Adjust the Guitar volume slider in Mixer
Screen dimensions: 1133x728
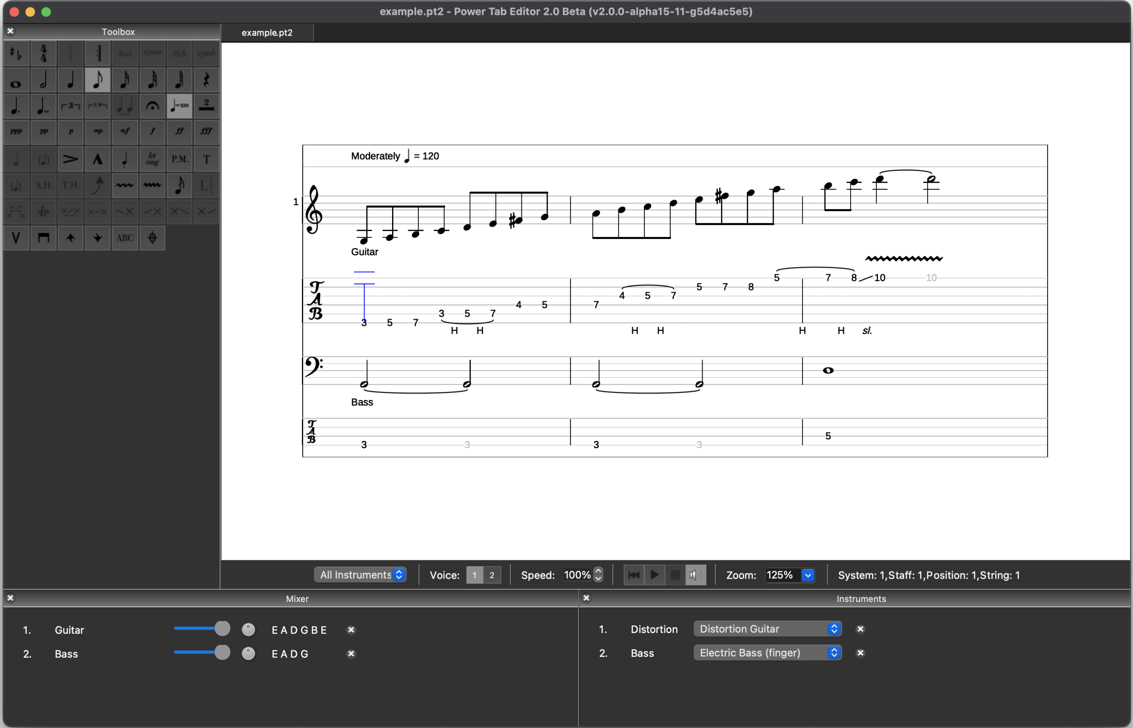tap(222, 629)
